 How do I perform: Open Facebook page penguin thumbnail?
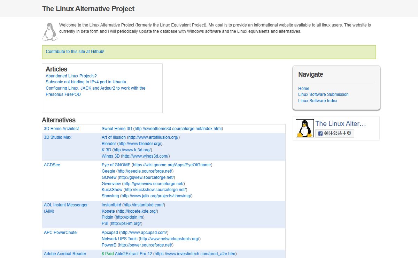point(304,128)
